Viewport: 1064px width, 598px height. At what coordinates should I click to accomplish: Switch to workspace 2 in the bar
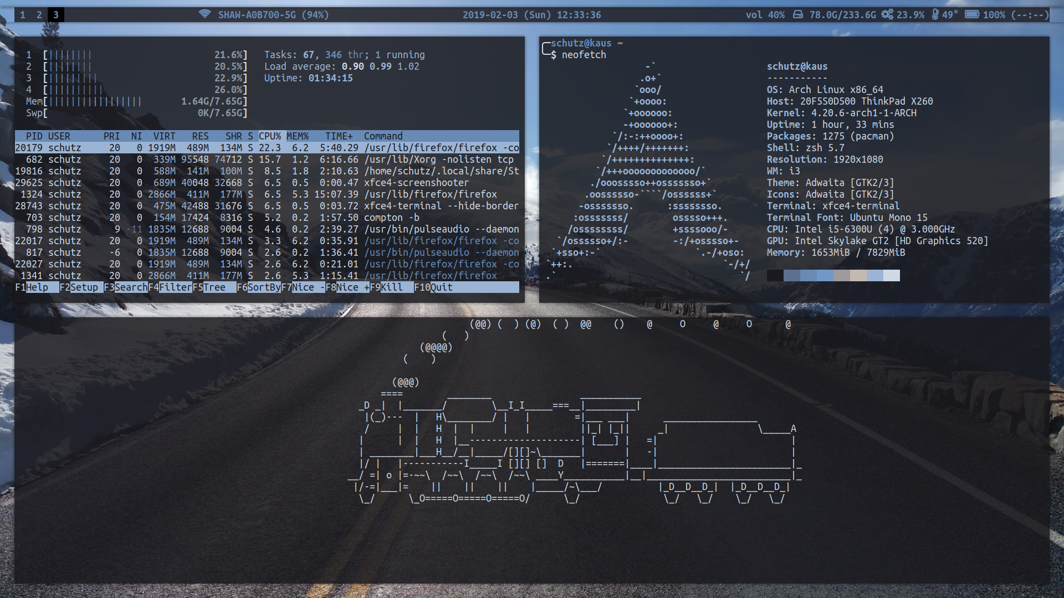pyautogui.click(x=39, y=15)
